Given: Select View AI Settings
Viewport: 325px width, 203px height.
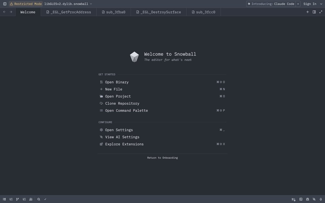Looking at the screenshot, I should (162, 137).
